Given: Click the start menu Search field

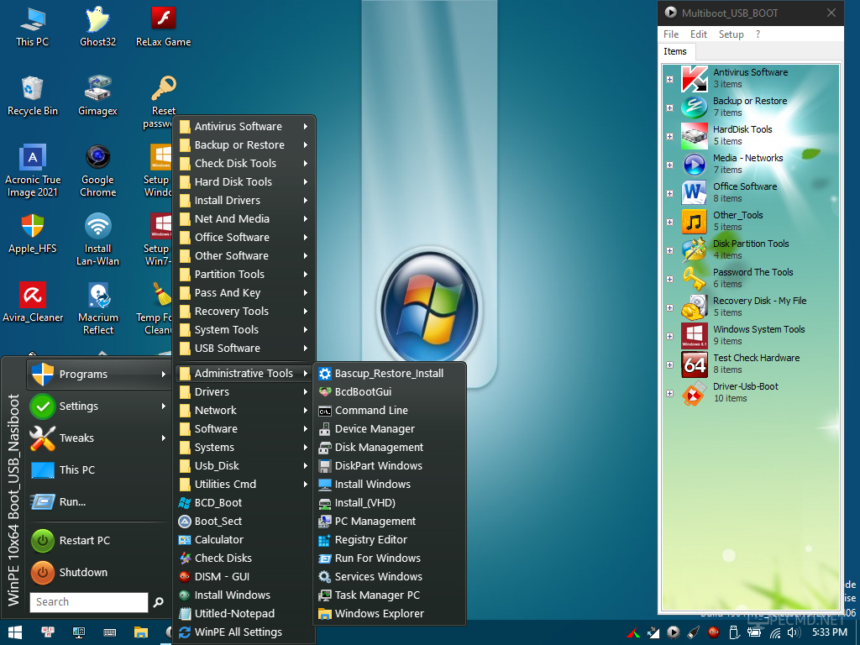Looking at the screenshot, I should (89, 602).
